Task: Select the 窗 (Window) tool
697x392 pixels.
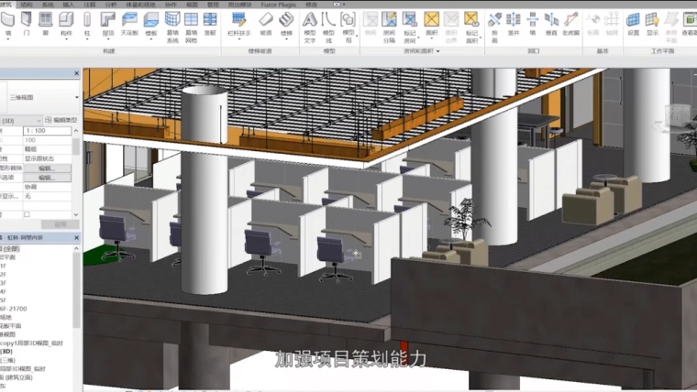Action: [46, 22]
